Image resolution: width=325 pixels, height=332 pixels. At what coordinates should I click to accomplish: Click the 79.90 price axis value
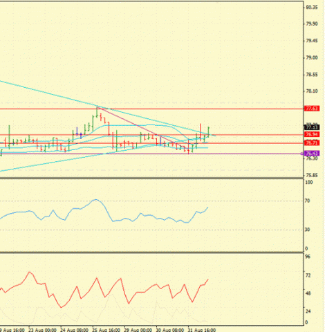coord(312,24)
